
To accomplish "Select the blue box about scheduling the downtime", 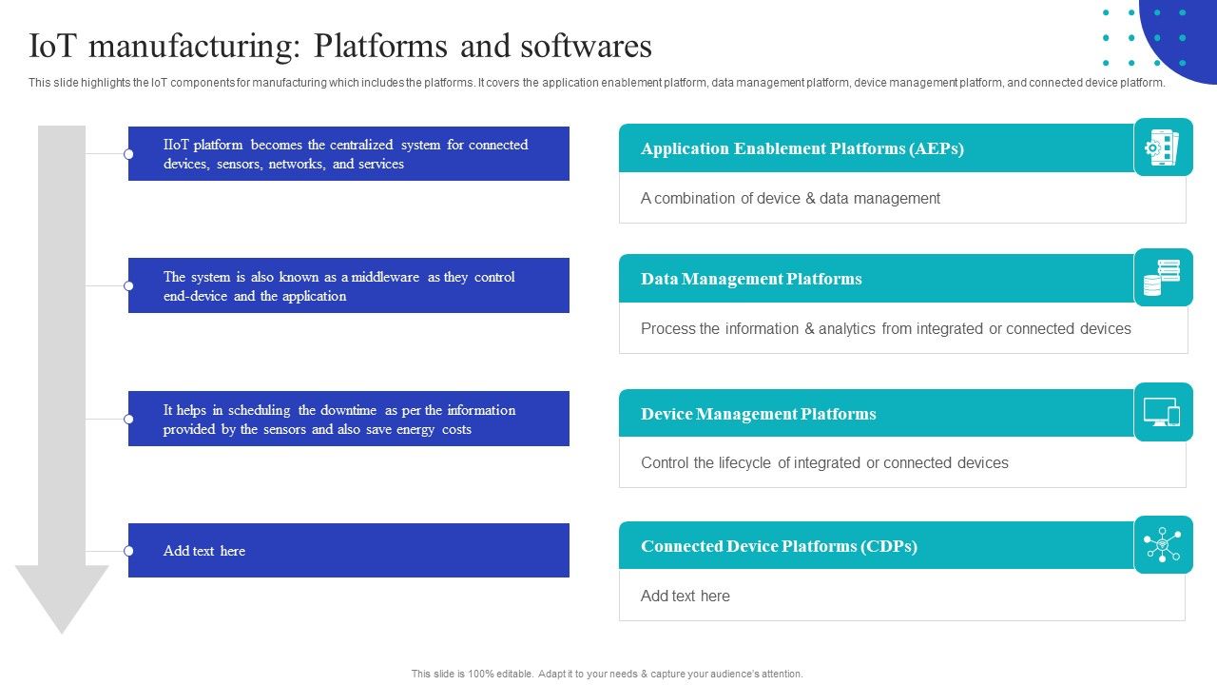I will click(x=349, y=419).
